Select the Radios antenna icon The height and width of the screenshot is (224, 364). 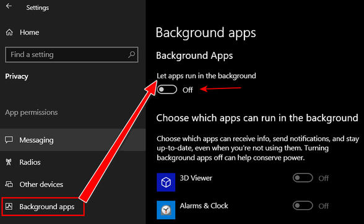[x=9, y=162]
